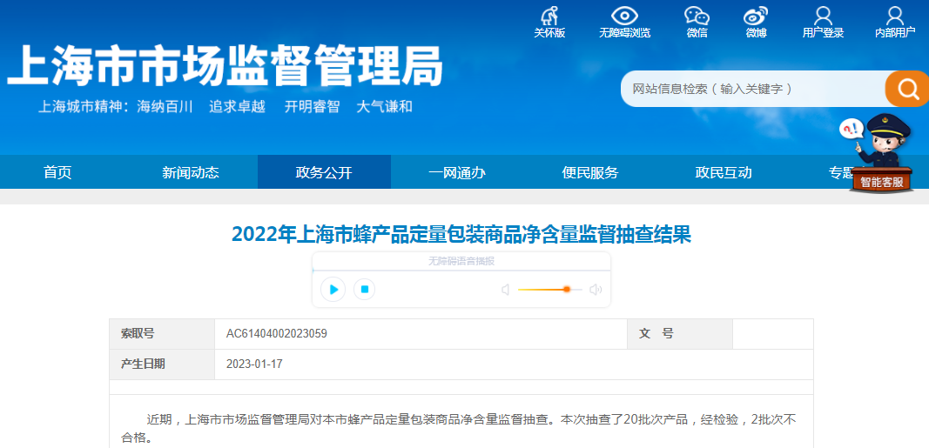Open the 关怀版 elderly-care mode icon
Screen dimensions: 929x448
(549, 16)
